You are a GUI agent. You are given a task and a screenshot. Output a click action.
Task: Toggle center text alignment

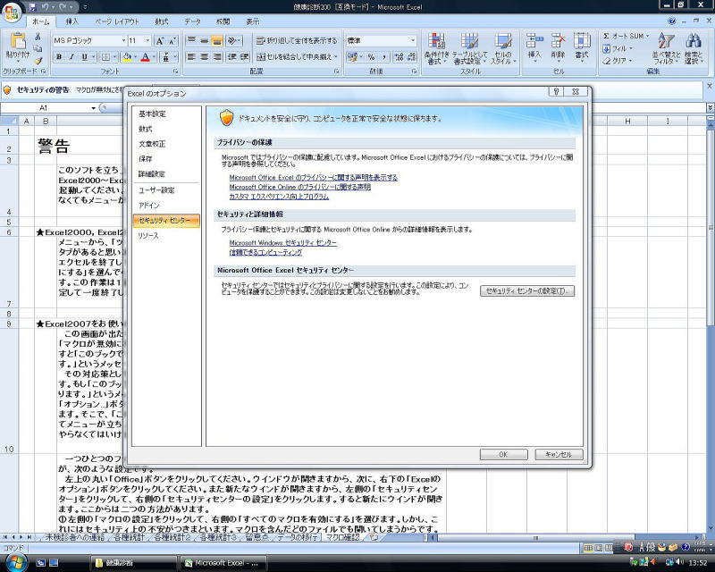pos(205,57)
